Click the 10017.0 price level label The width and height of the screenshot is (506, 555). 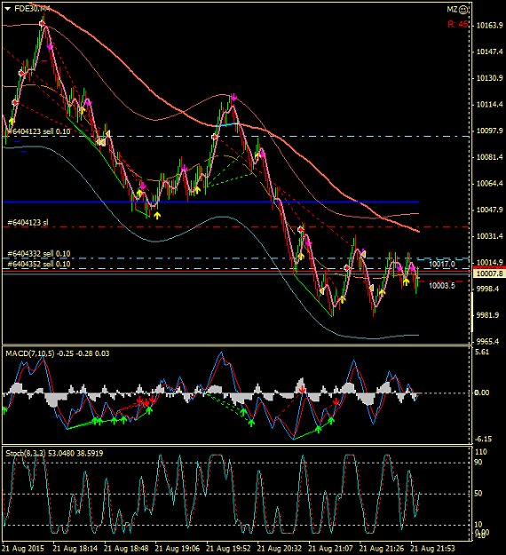point(441,264)
